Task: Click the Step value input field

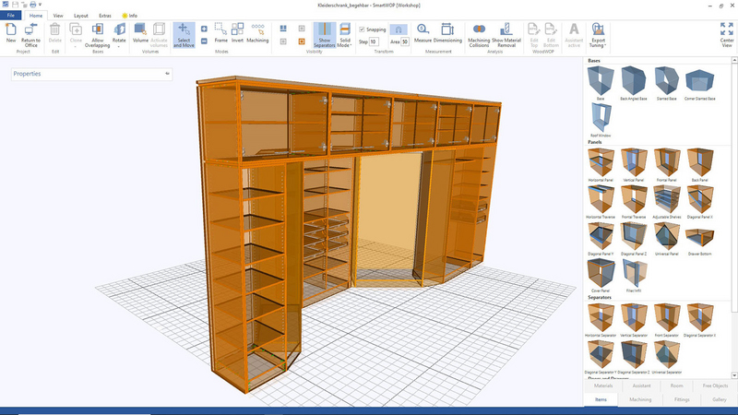Action: pos(374,41)
